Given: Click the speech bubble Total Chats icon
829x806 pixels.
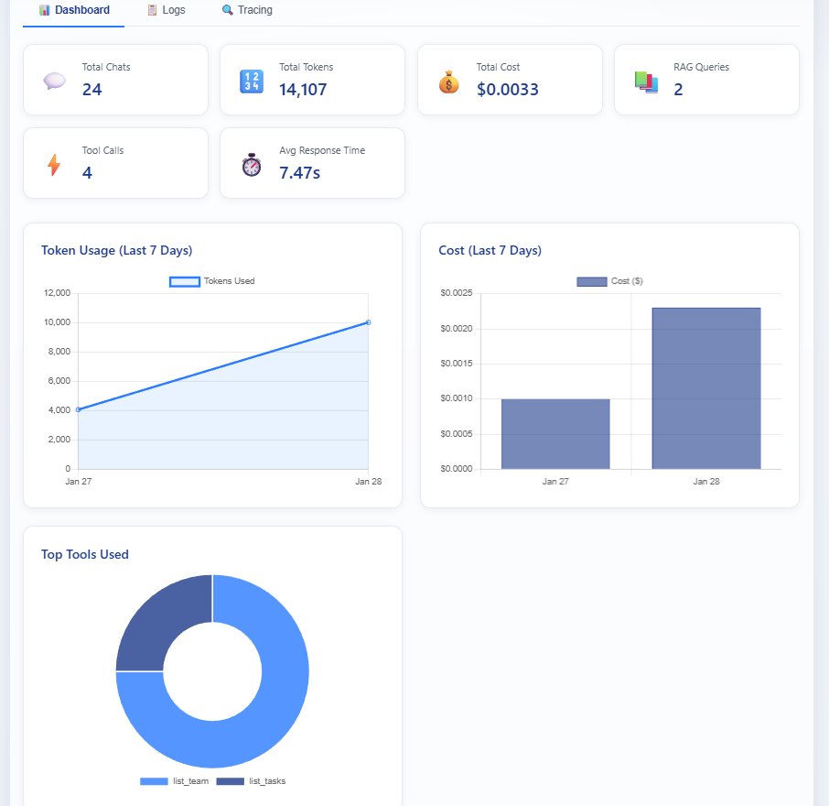Looking at the screenshot, I should coord(54,81).
